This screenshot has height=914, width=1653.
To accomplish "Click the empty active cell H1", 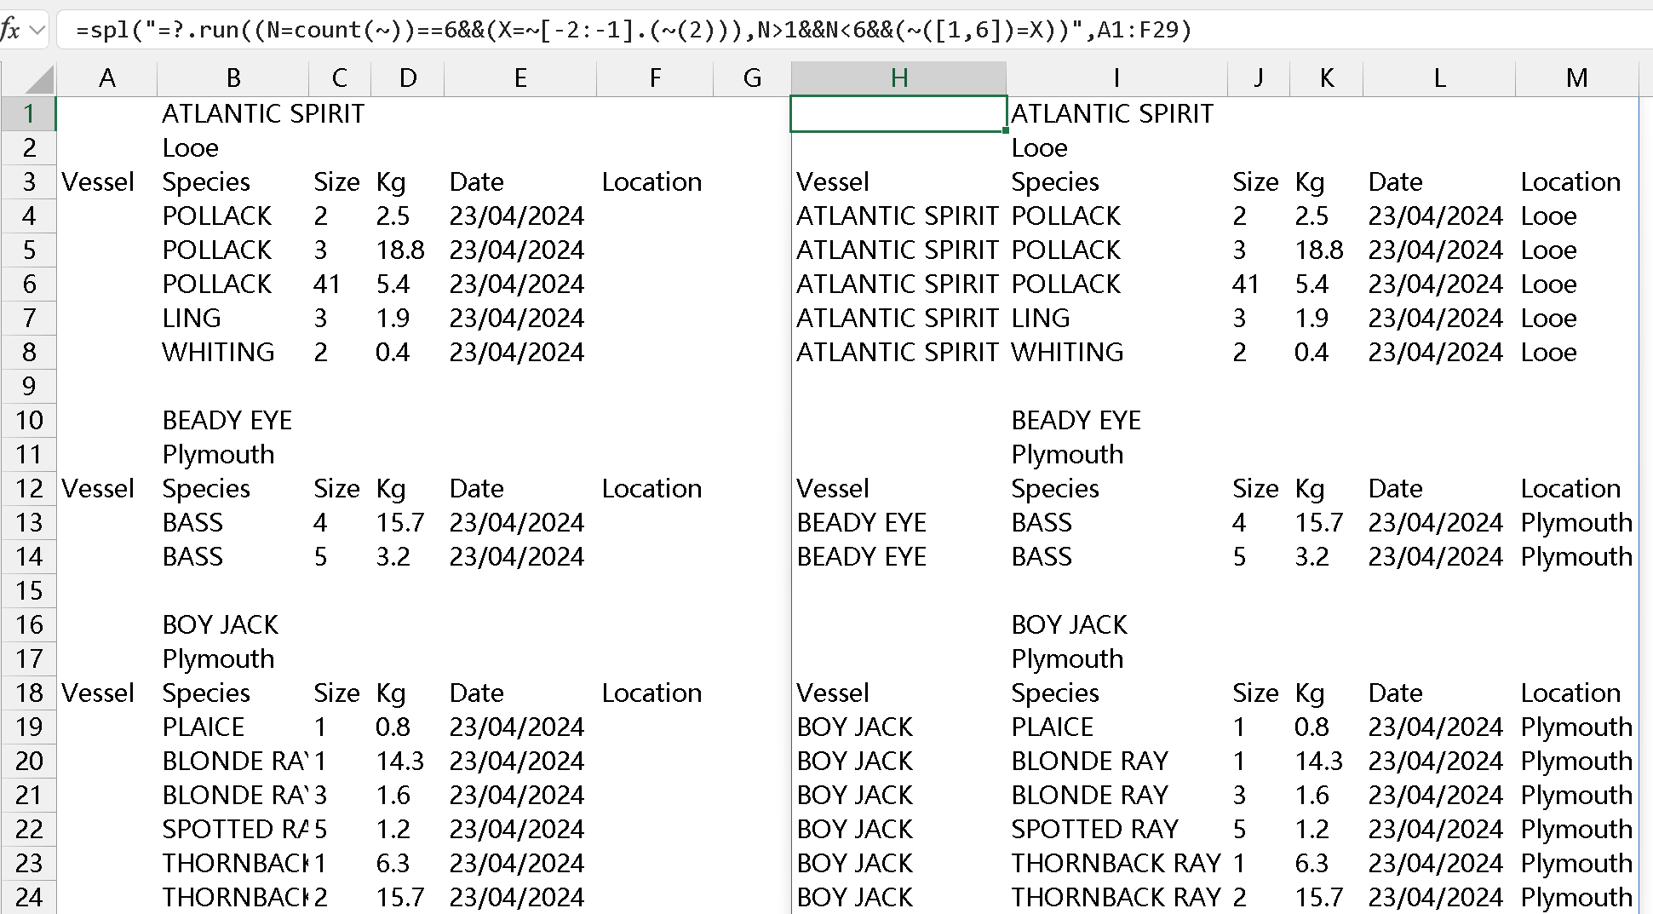I will (898, 114).
